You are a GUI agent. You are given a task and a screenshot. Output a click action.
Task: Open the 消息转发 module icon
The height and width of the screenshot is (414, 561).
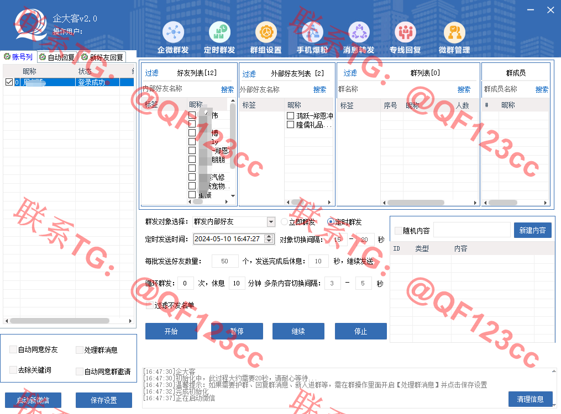pos(359,32)
